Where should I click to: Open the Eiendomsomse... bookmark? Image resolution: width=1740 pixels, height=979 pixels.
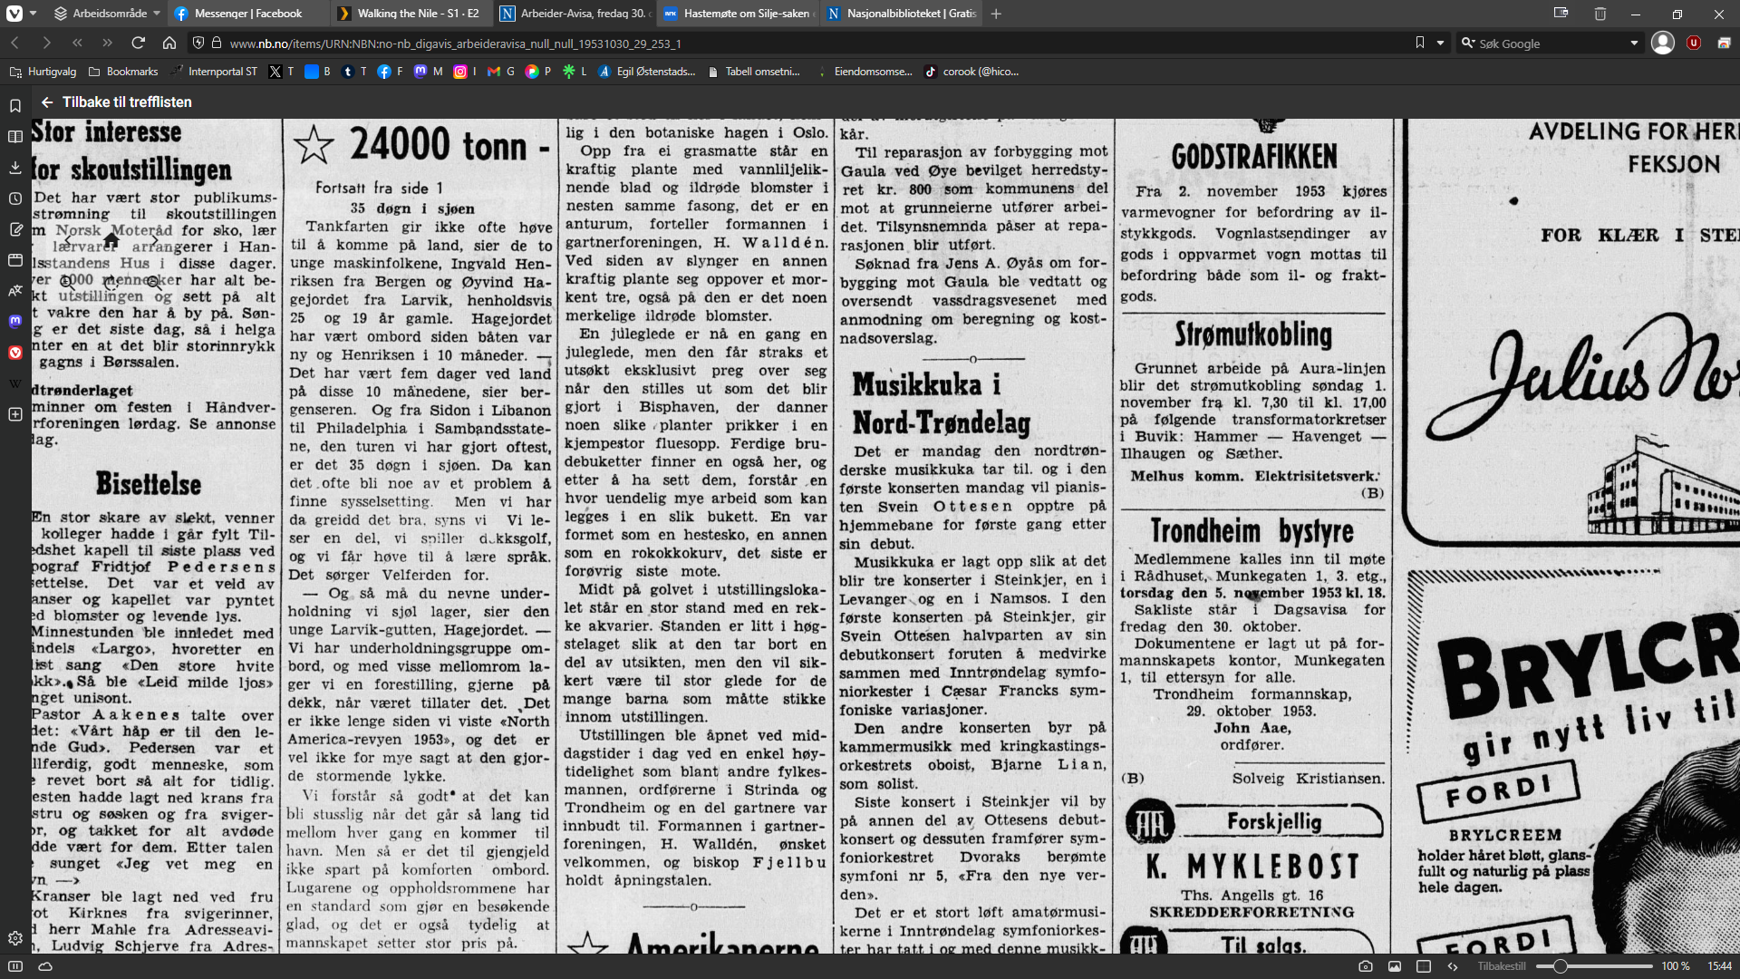pos(865,72)
